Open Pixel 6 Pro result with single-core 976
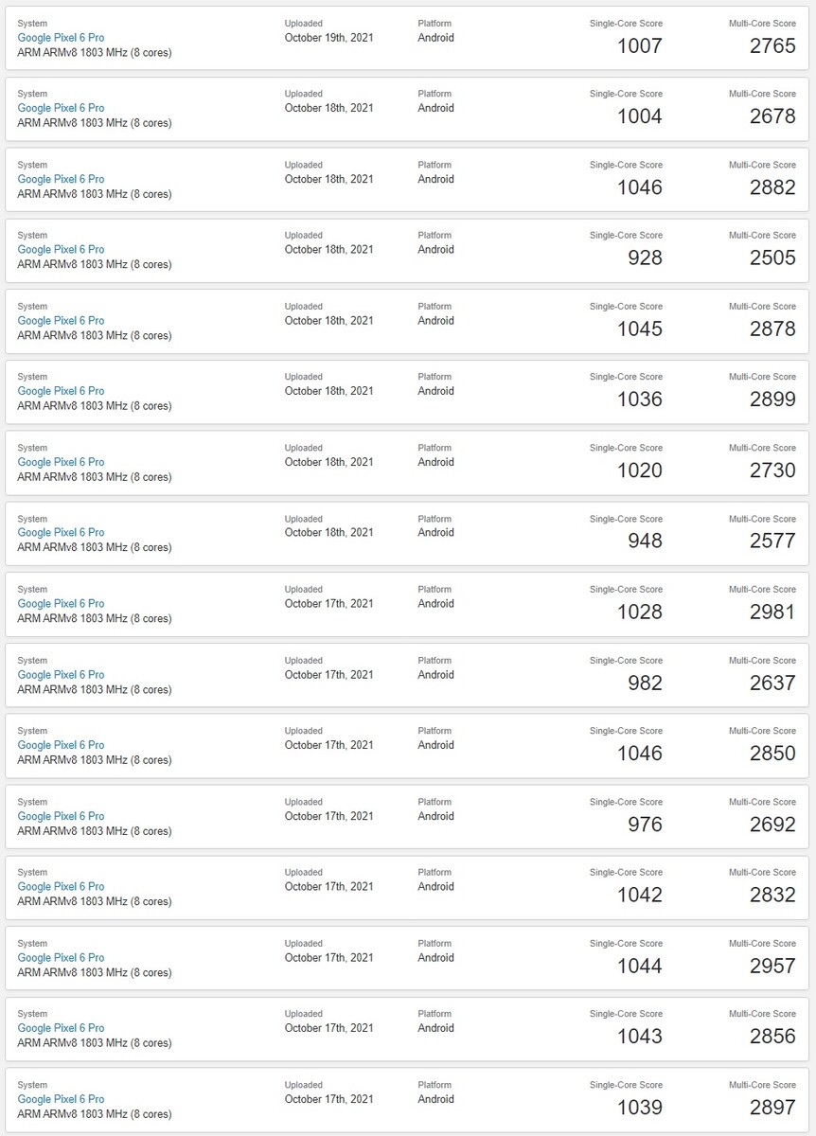 point(61,816)
